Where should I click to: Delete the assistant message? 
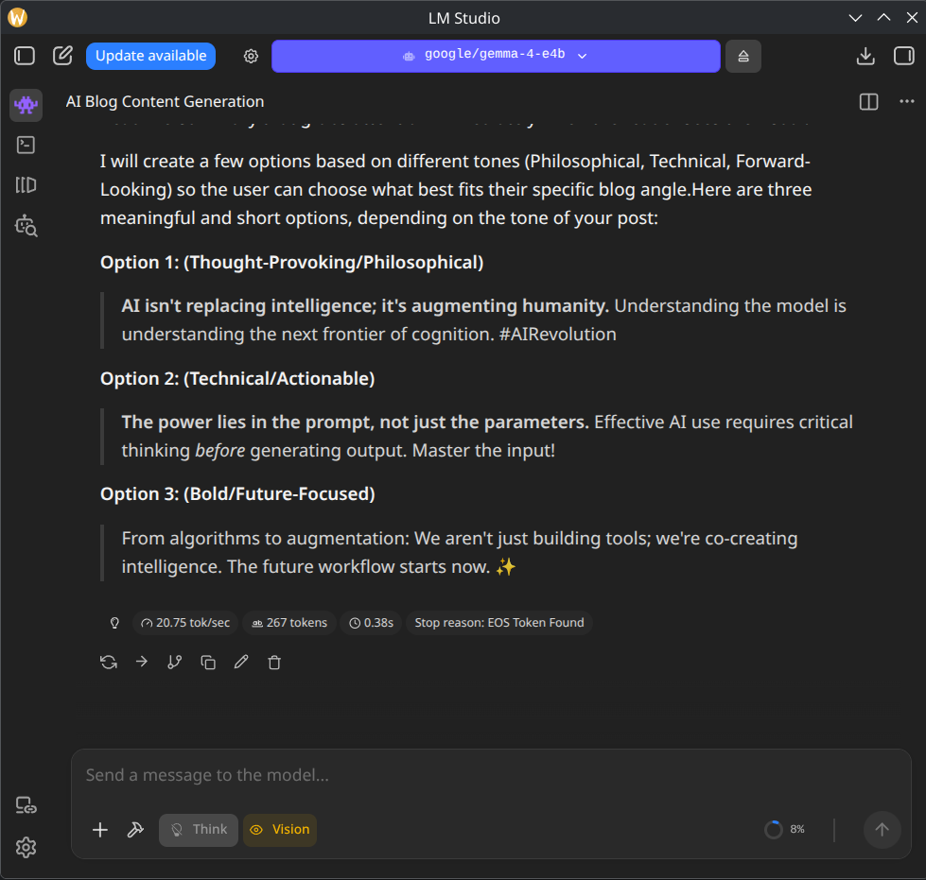coord(274,663)
